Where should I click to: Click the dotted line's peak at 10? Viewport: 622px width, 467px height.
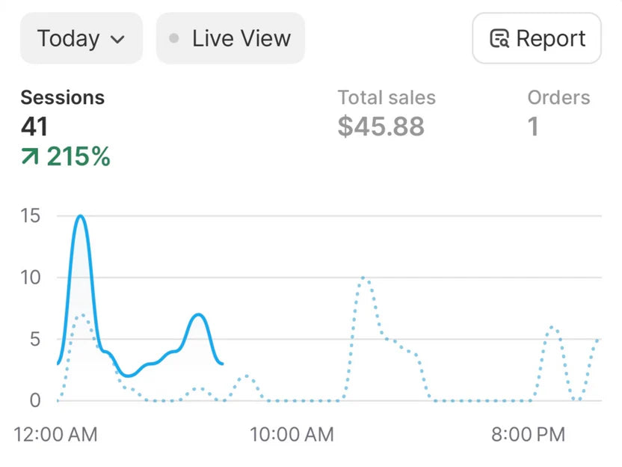coord(363,278)
